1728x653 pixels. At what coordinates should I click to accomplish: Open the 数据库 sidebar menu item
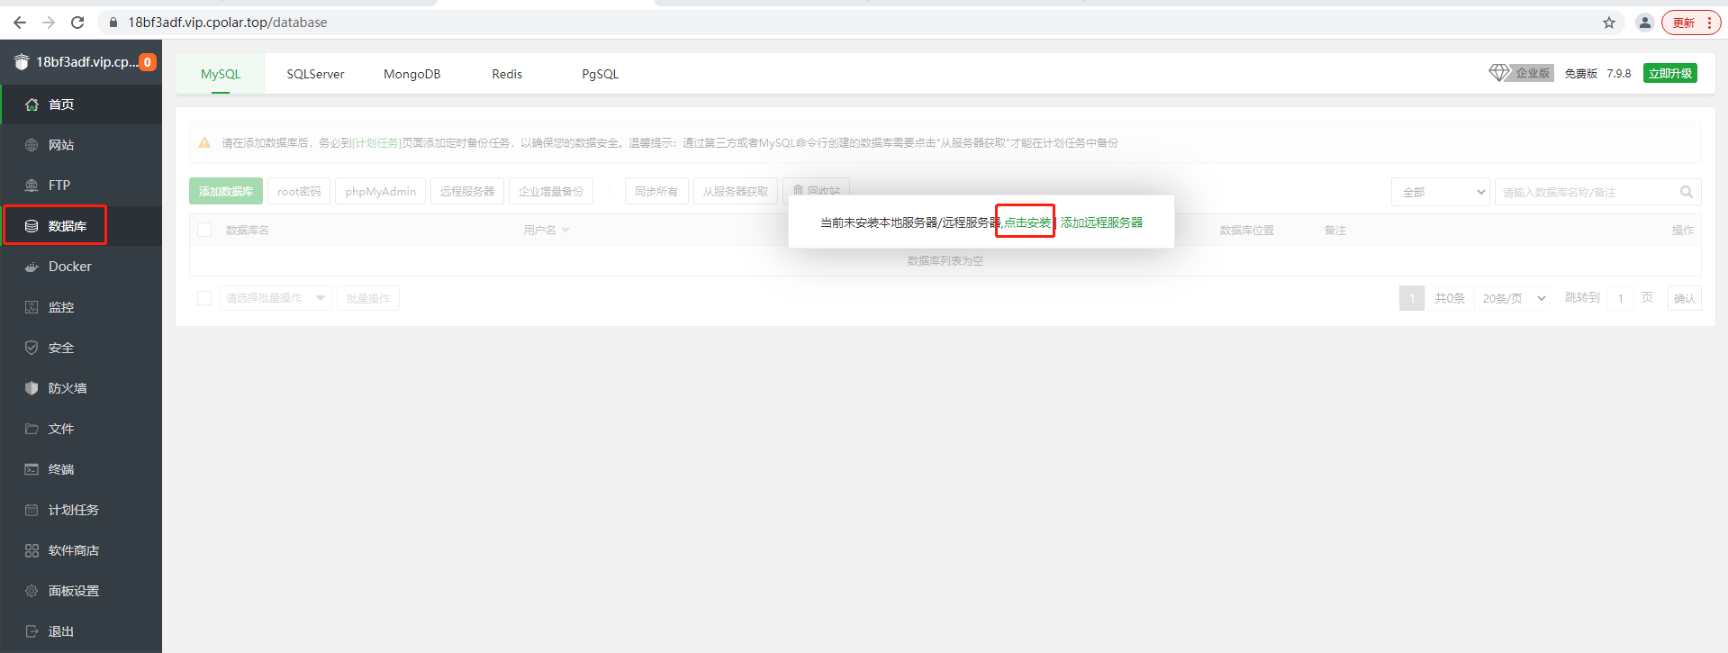[x=81, y=226]
